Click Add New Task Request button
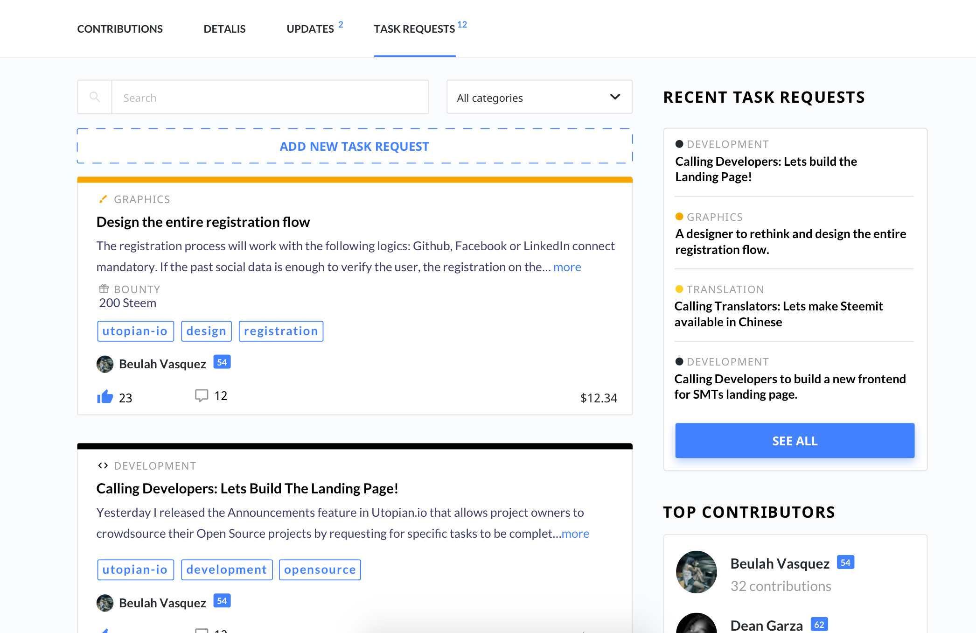976x633 pixels. (x=355, y=146)
